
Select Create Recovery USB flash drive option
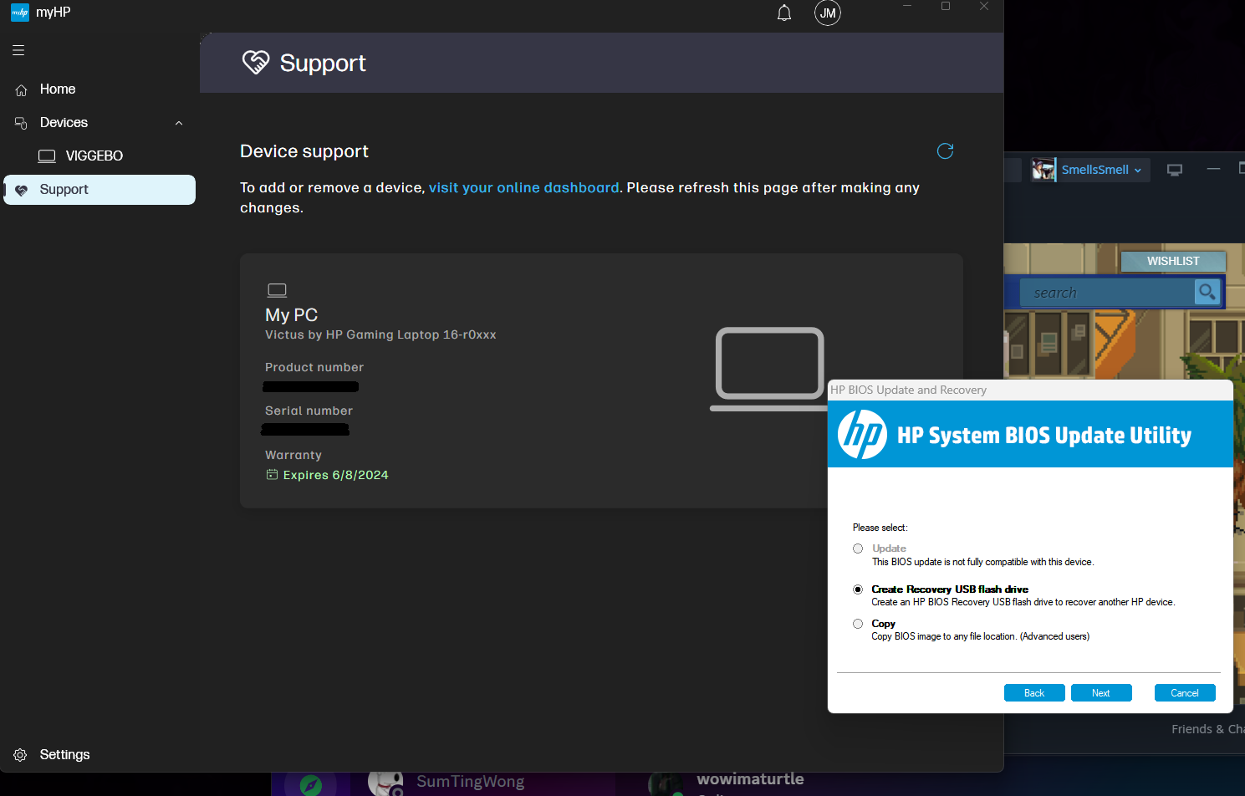point(858,589)
